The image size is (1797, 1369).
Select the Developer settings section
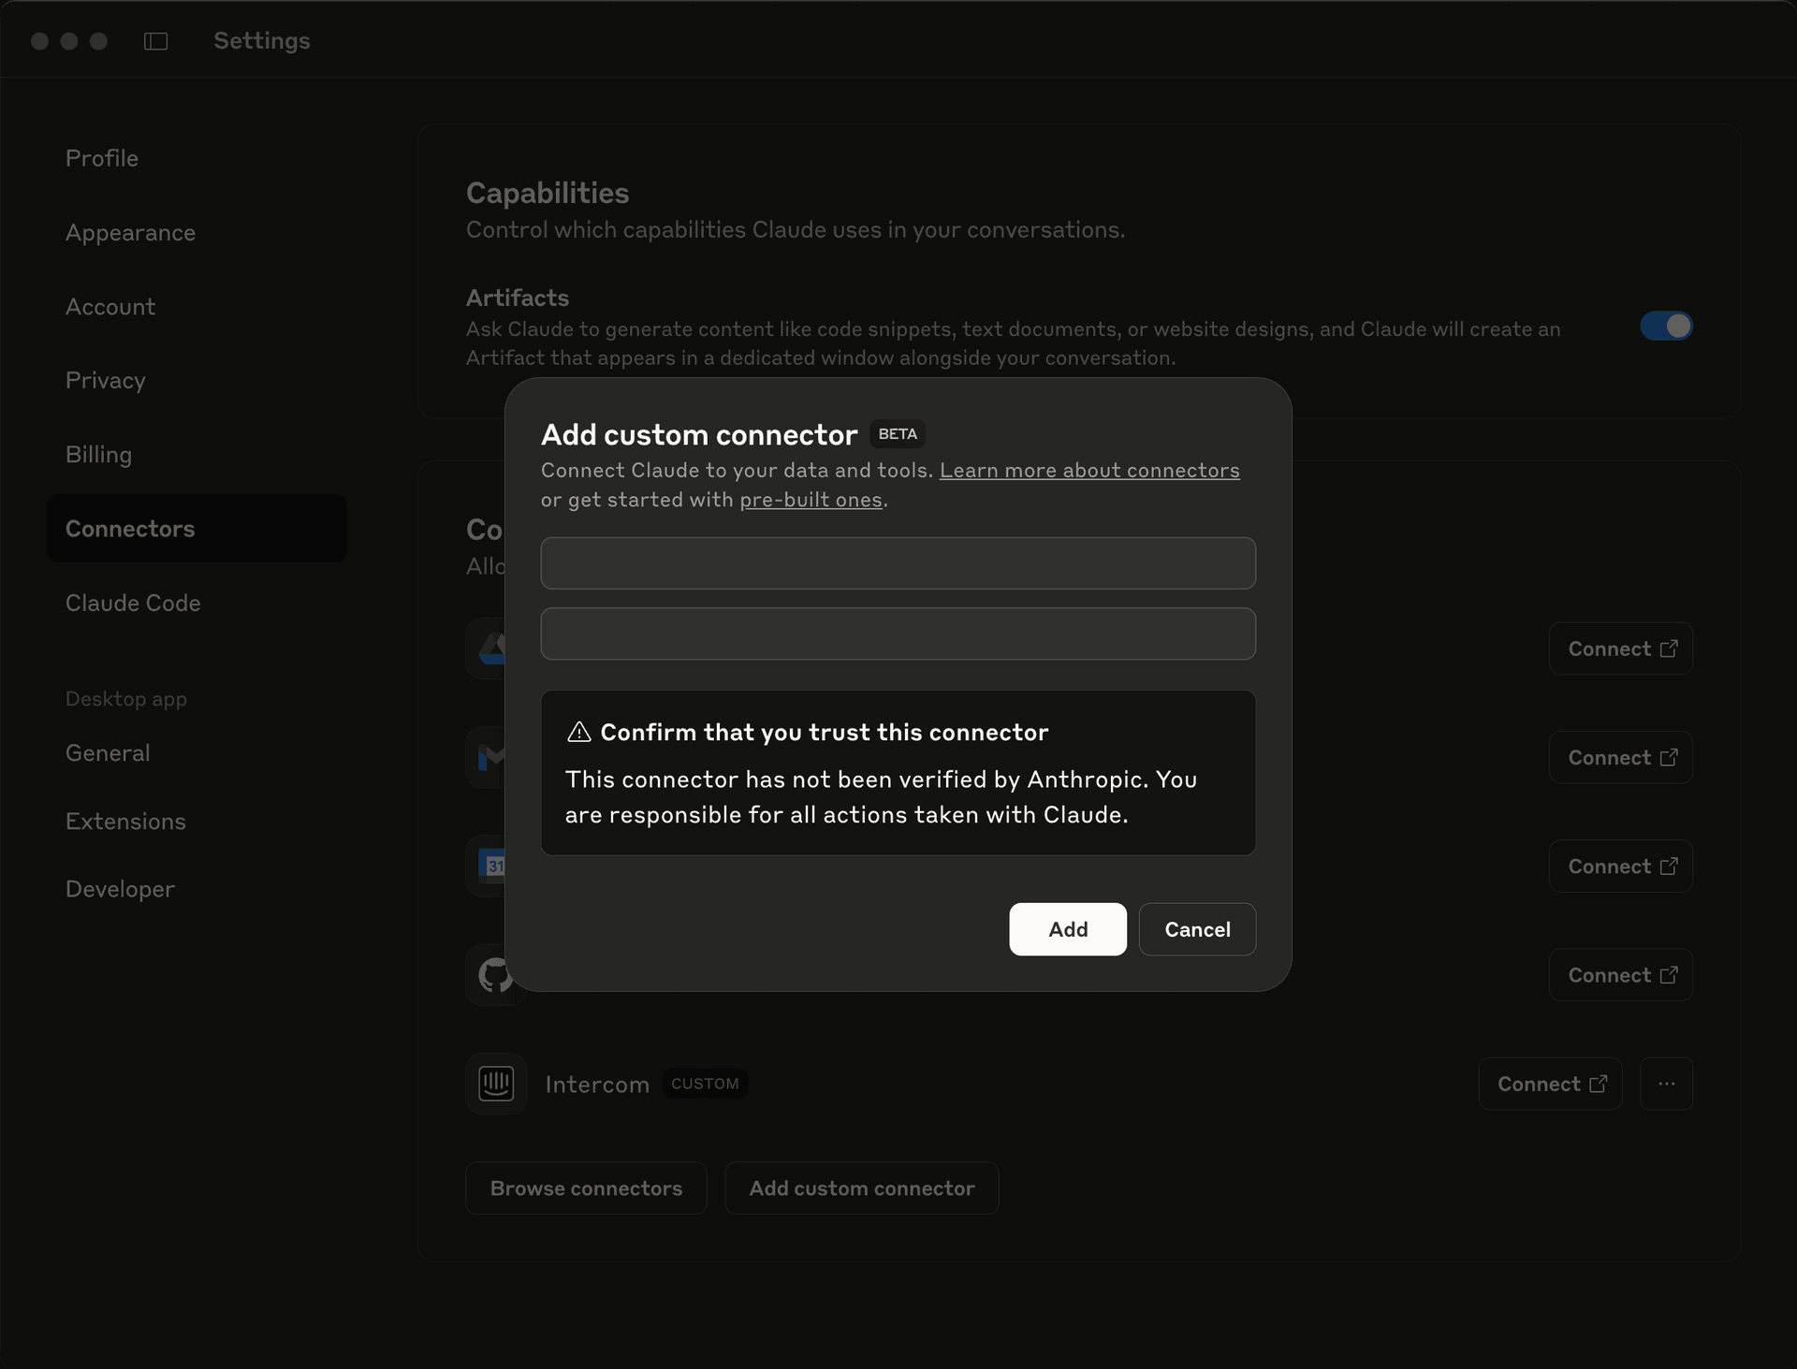point(120,889)
